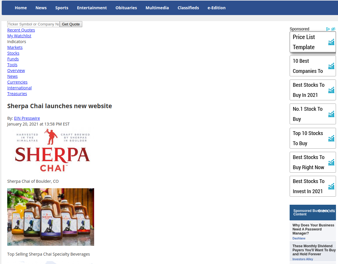Viewport: 338px width, 264px height.
Task: Open the Obituaries navigation tab
Action: [x=126, y=8]
